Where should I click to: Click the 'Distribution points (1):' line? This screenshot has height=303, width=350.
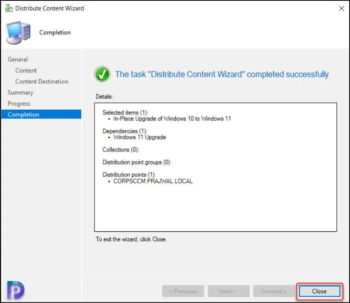pos(129,175)
